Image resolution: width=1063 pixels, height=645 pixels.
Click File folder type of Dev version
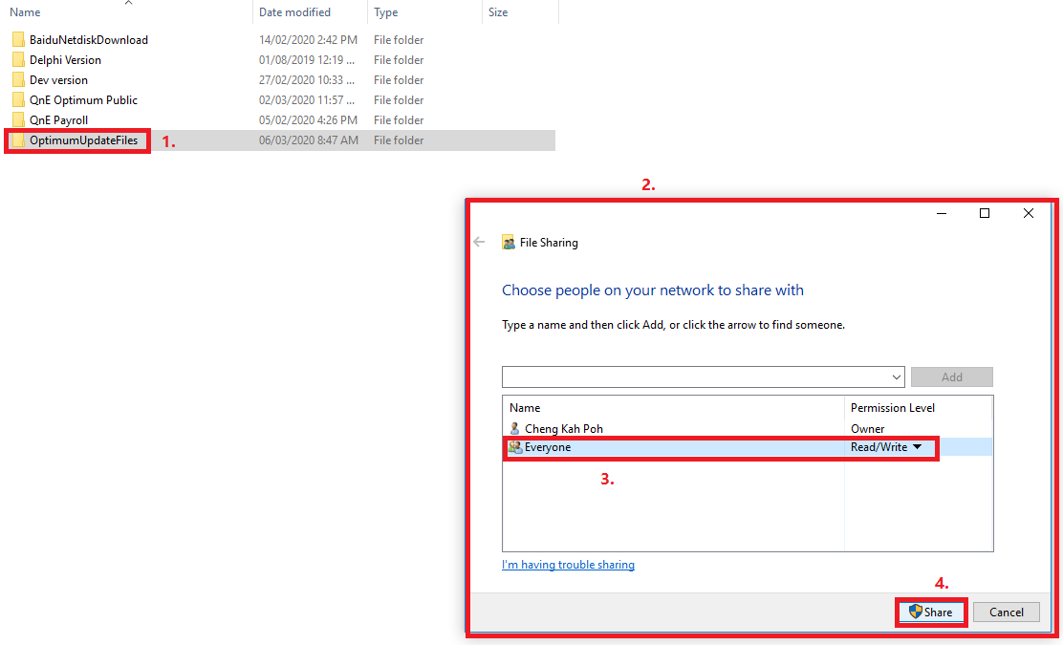pyautogui.click(x=399, y=80)
